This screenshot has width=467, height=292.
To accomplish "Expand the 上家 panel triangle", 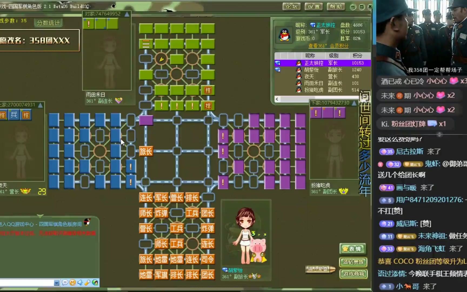I will (40, 105).
